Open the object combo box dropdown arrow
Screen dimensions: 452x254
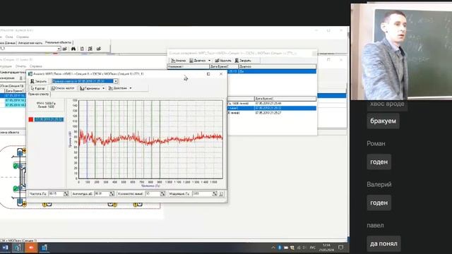pos(59,49)
